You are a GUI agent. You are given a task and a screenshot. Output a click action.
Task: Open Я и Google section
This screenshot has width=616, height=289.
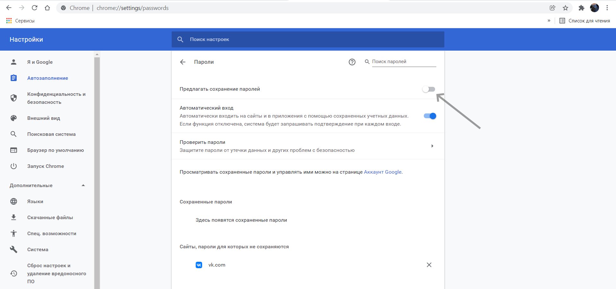(40, 62)
